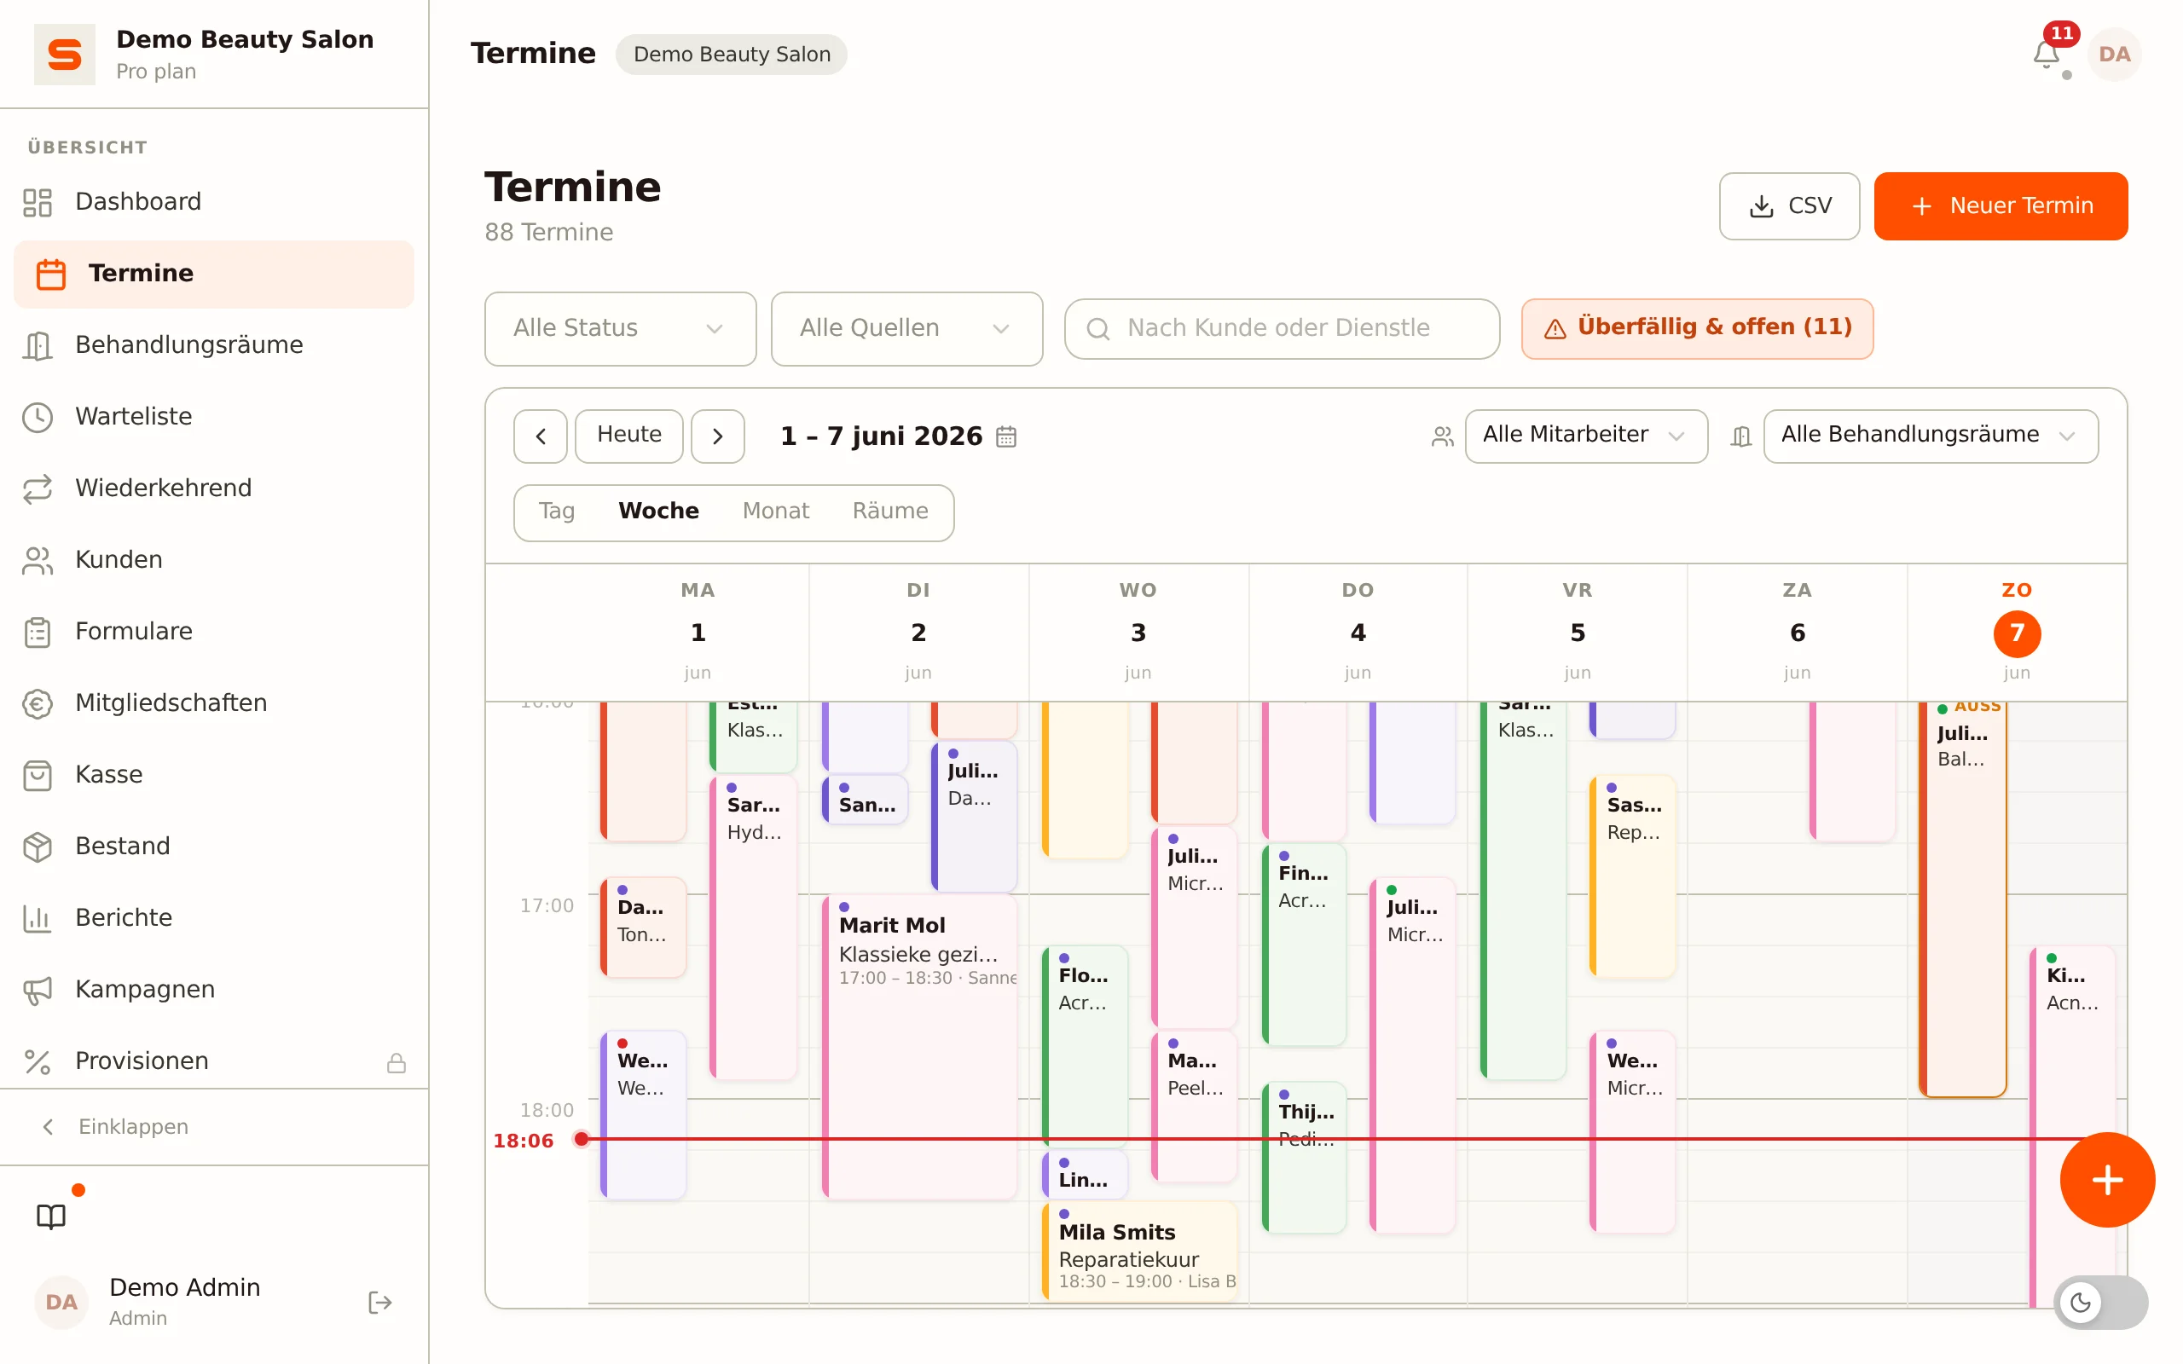Open the Bestand inventory page
The image size is (2183, 1364).
pos(214,847)
